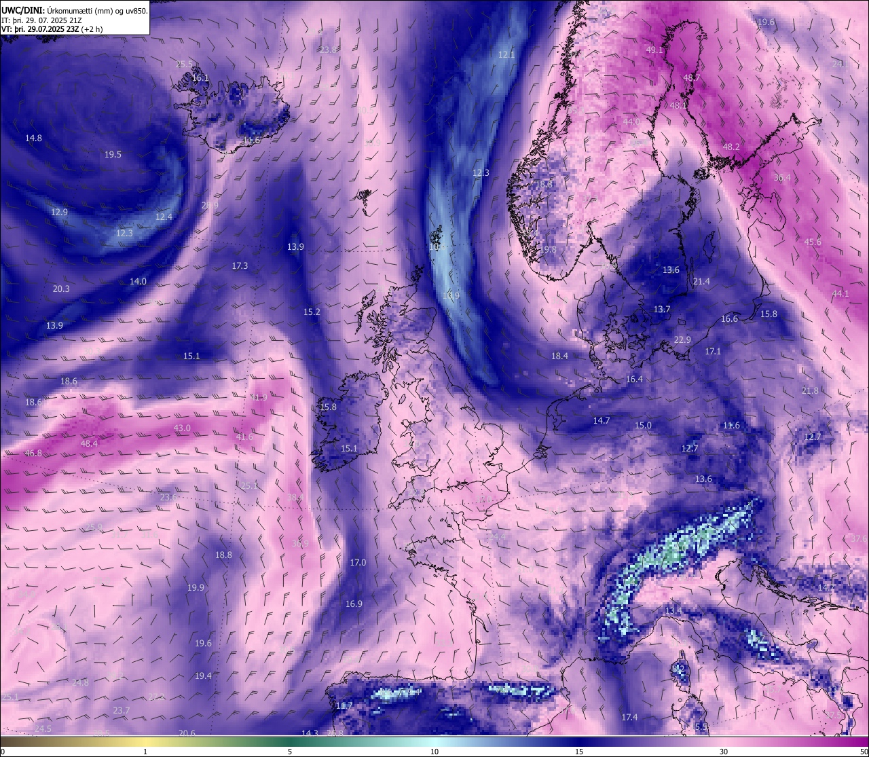Click the 44.1 value label
This screenshot has height=757, width=869.
tap(840, 293)
